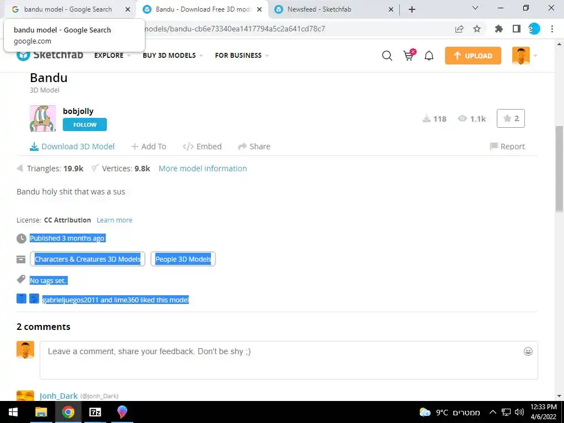Toggle the Chrome side panel
Screen dimensions: 564x423
click(517, 29)
